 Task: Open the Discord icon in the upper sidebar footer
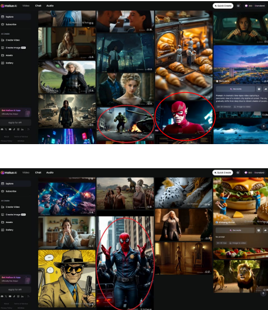[x=2, y=129]
